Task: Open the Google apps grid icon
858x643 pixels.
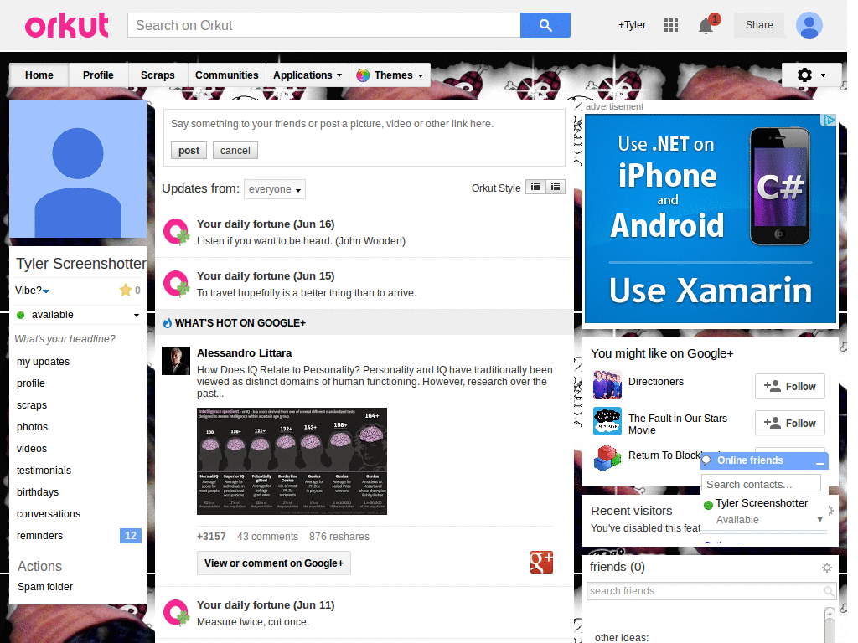Action: pyautogui.click(x=671, y=25)
